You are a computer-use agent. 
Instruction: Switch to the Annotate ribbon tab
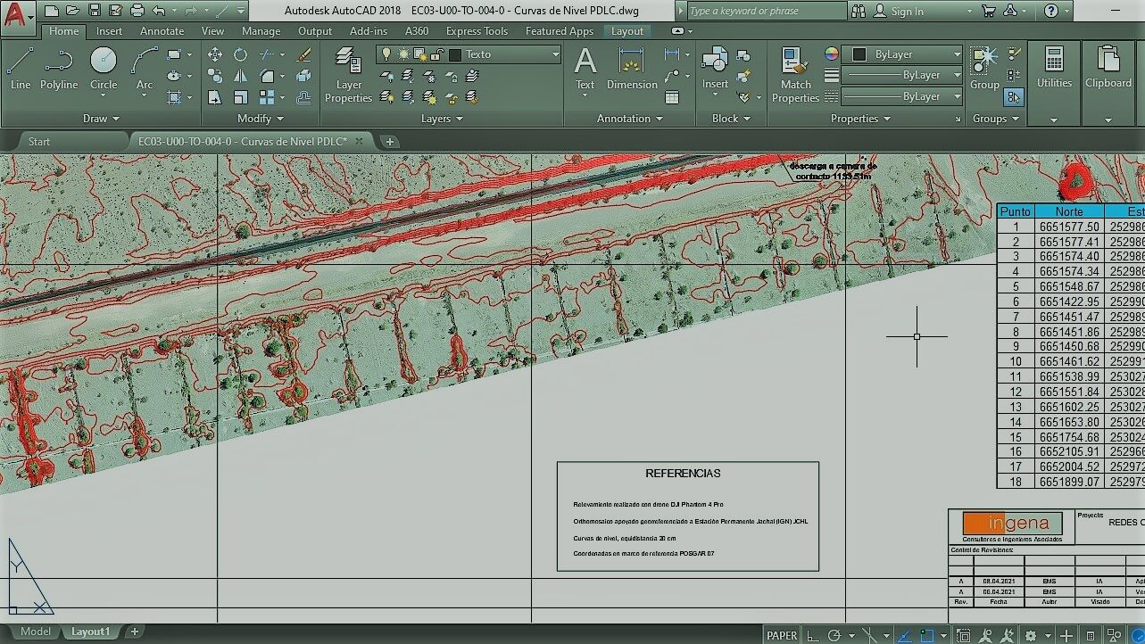[x=162, y=31]
